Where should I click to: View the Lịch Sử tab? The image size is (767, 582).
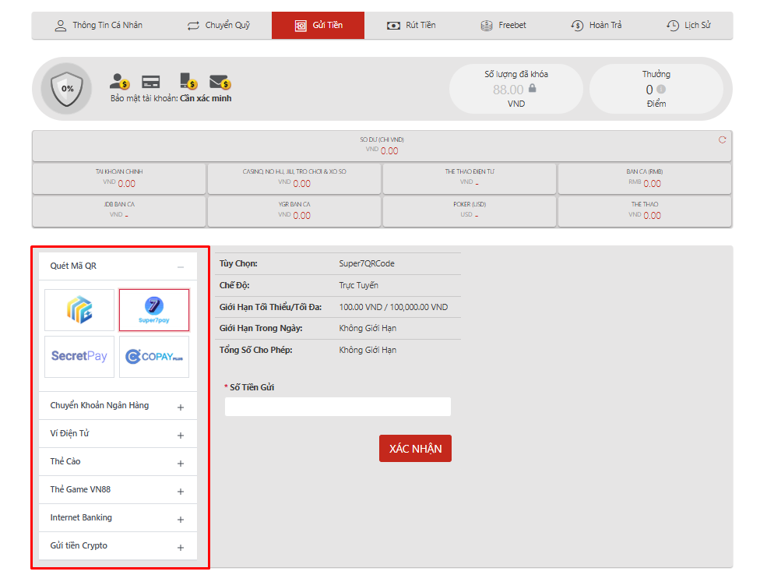688,26
